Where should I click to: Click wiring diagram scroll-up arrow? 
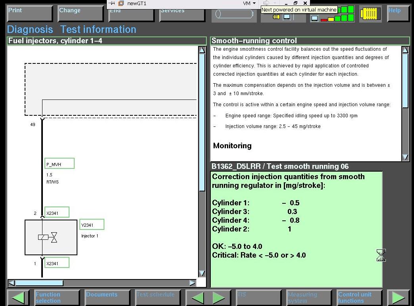tap(202, 50)
